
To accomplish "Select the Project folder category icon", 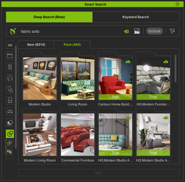I will [10, 56].
